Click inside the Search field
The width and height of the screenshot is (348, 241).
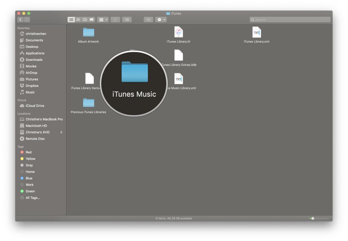pos(289,19)
